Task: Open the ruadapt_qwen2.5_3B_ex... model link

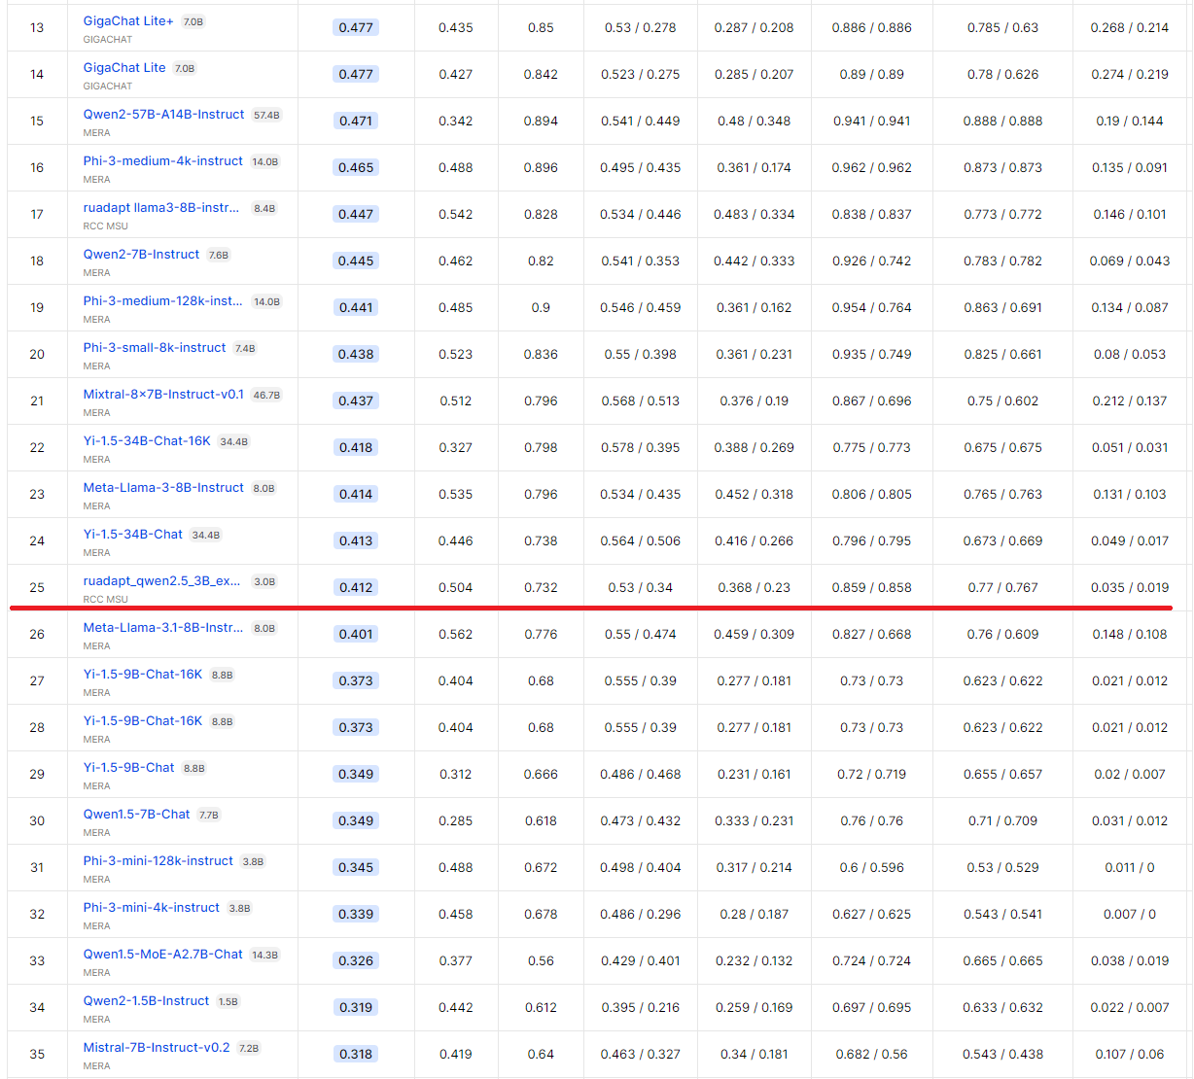Action: click(161, 581)
